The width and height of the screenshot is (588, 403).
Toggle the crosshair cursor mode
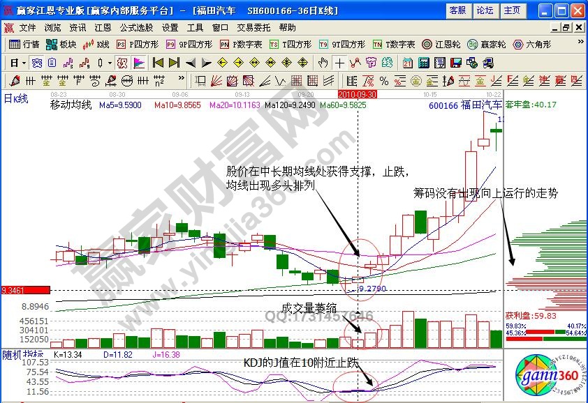(x=339, y=62)
